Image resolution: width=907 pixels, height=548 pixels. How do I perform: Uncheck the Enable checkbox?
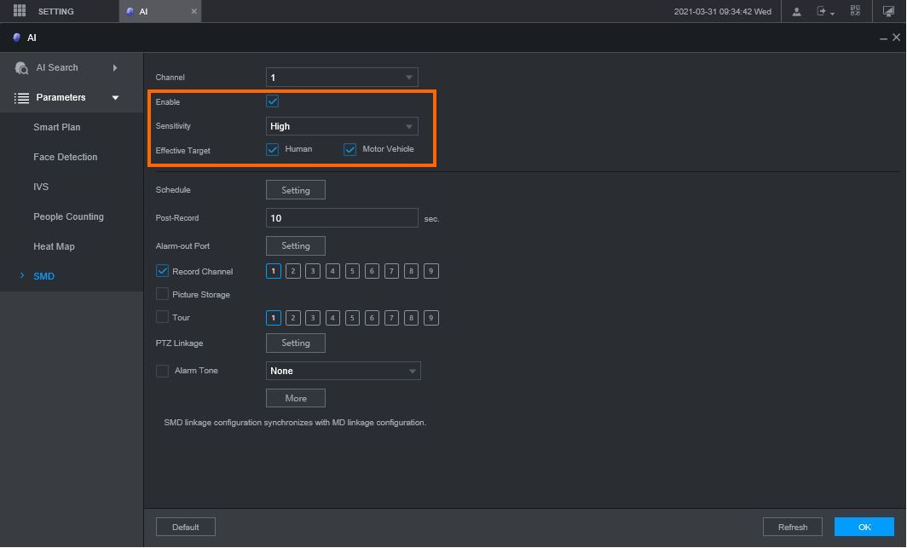273,101
